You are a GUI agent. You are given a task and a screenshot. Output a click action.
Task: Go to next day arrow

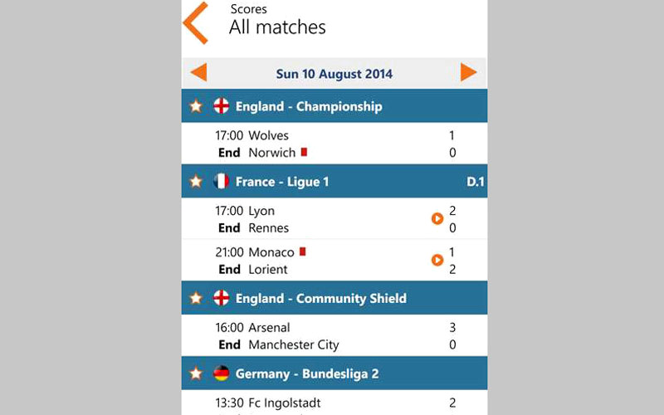coord(469,73)
